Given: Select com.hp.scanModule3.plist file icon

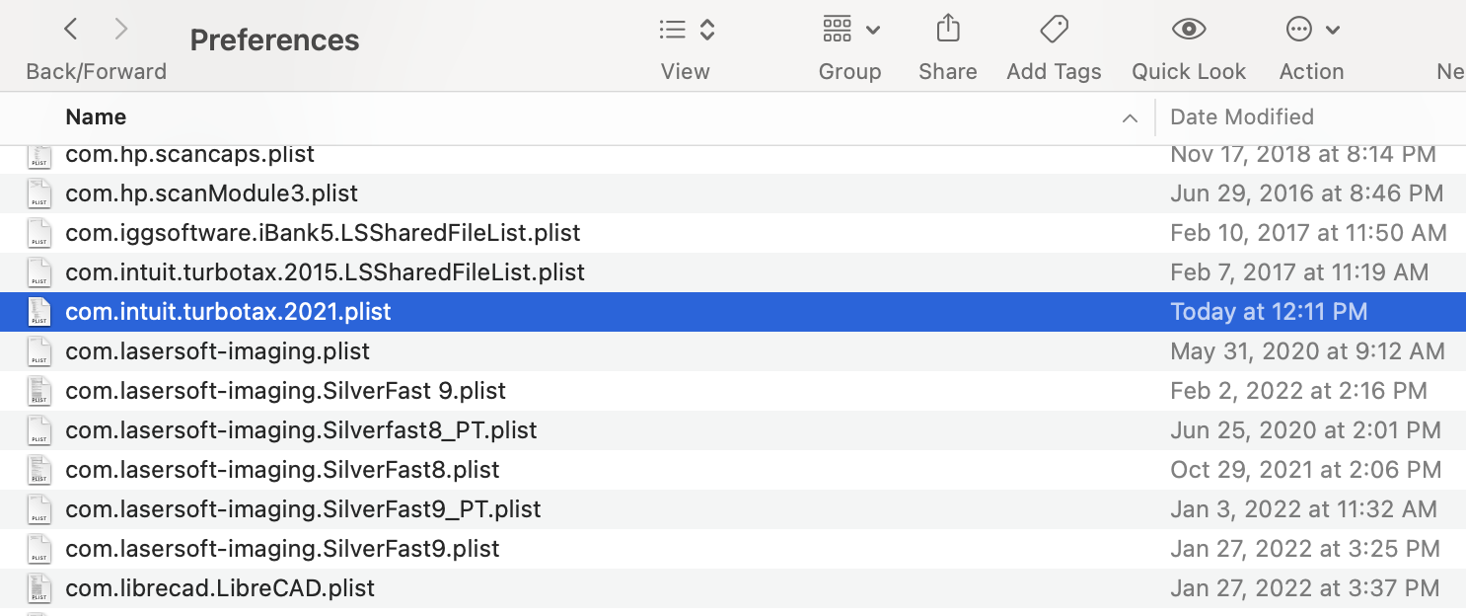Looking at the screenshot, I should [x=39, y=193].
